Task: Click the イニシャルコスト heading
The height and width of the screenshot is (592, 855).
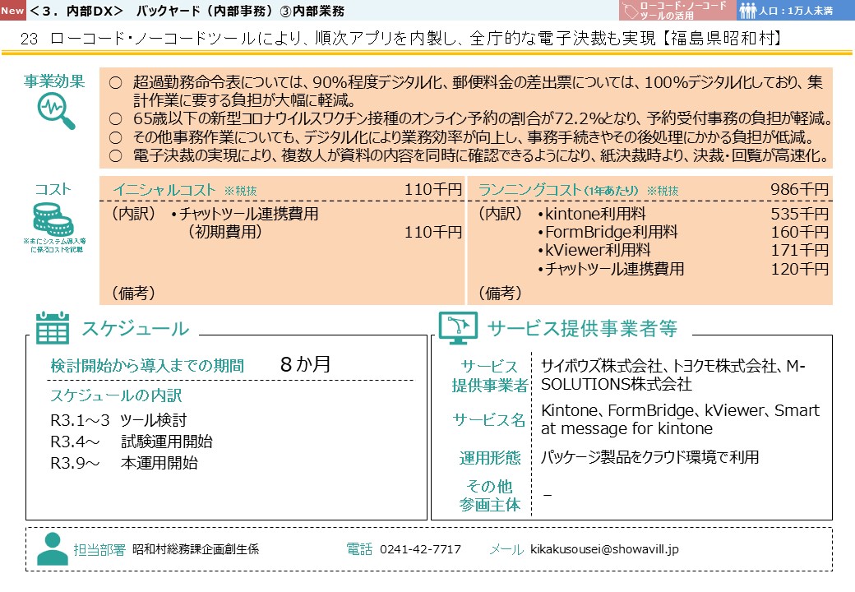Action: (164, 190)
